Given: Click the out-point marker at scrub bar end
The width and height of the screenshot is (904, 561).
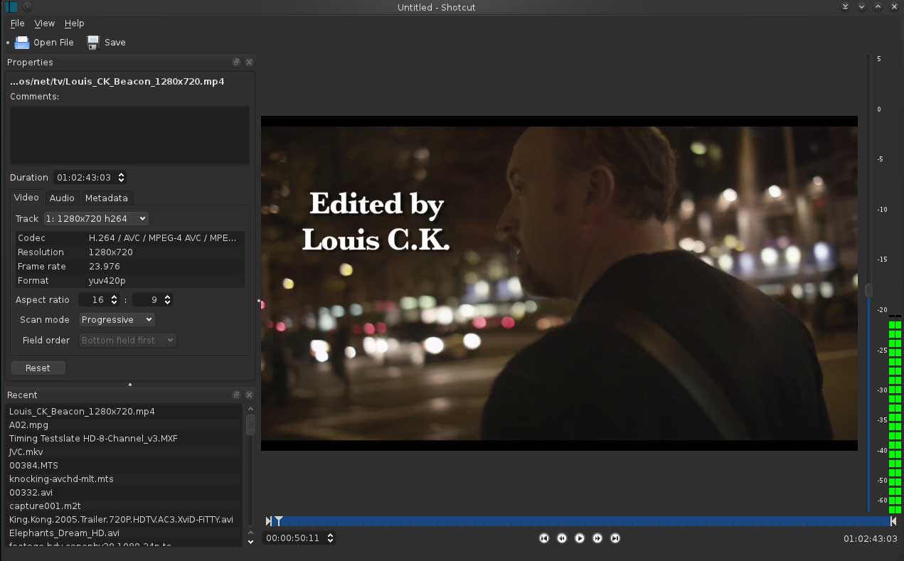Looking at the screenshot, I should (x=893, y=521).
